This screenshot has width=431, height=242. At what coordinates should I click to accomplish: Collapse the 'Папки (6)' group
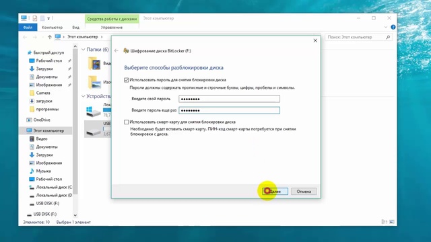coord(84,50)
